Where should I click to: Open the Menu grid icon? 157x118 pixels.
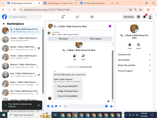(x=138, y=17)
